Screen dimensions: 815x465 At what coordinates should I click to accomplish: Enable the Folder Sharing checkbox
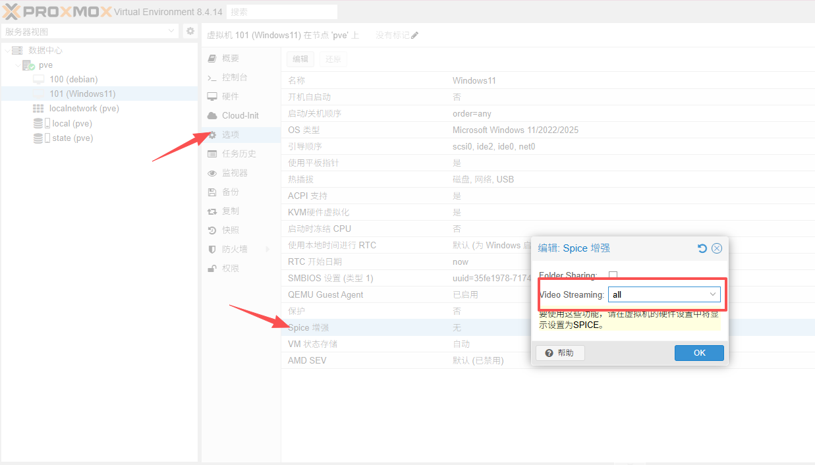(613, 275)
